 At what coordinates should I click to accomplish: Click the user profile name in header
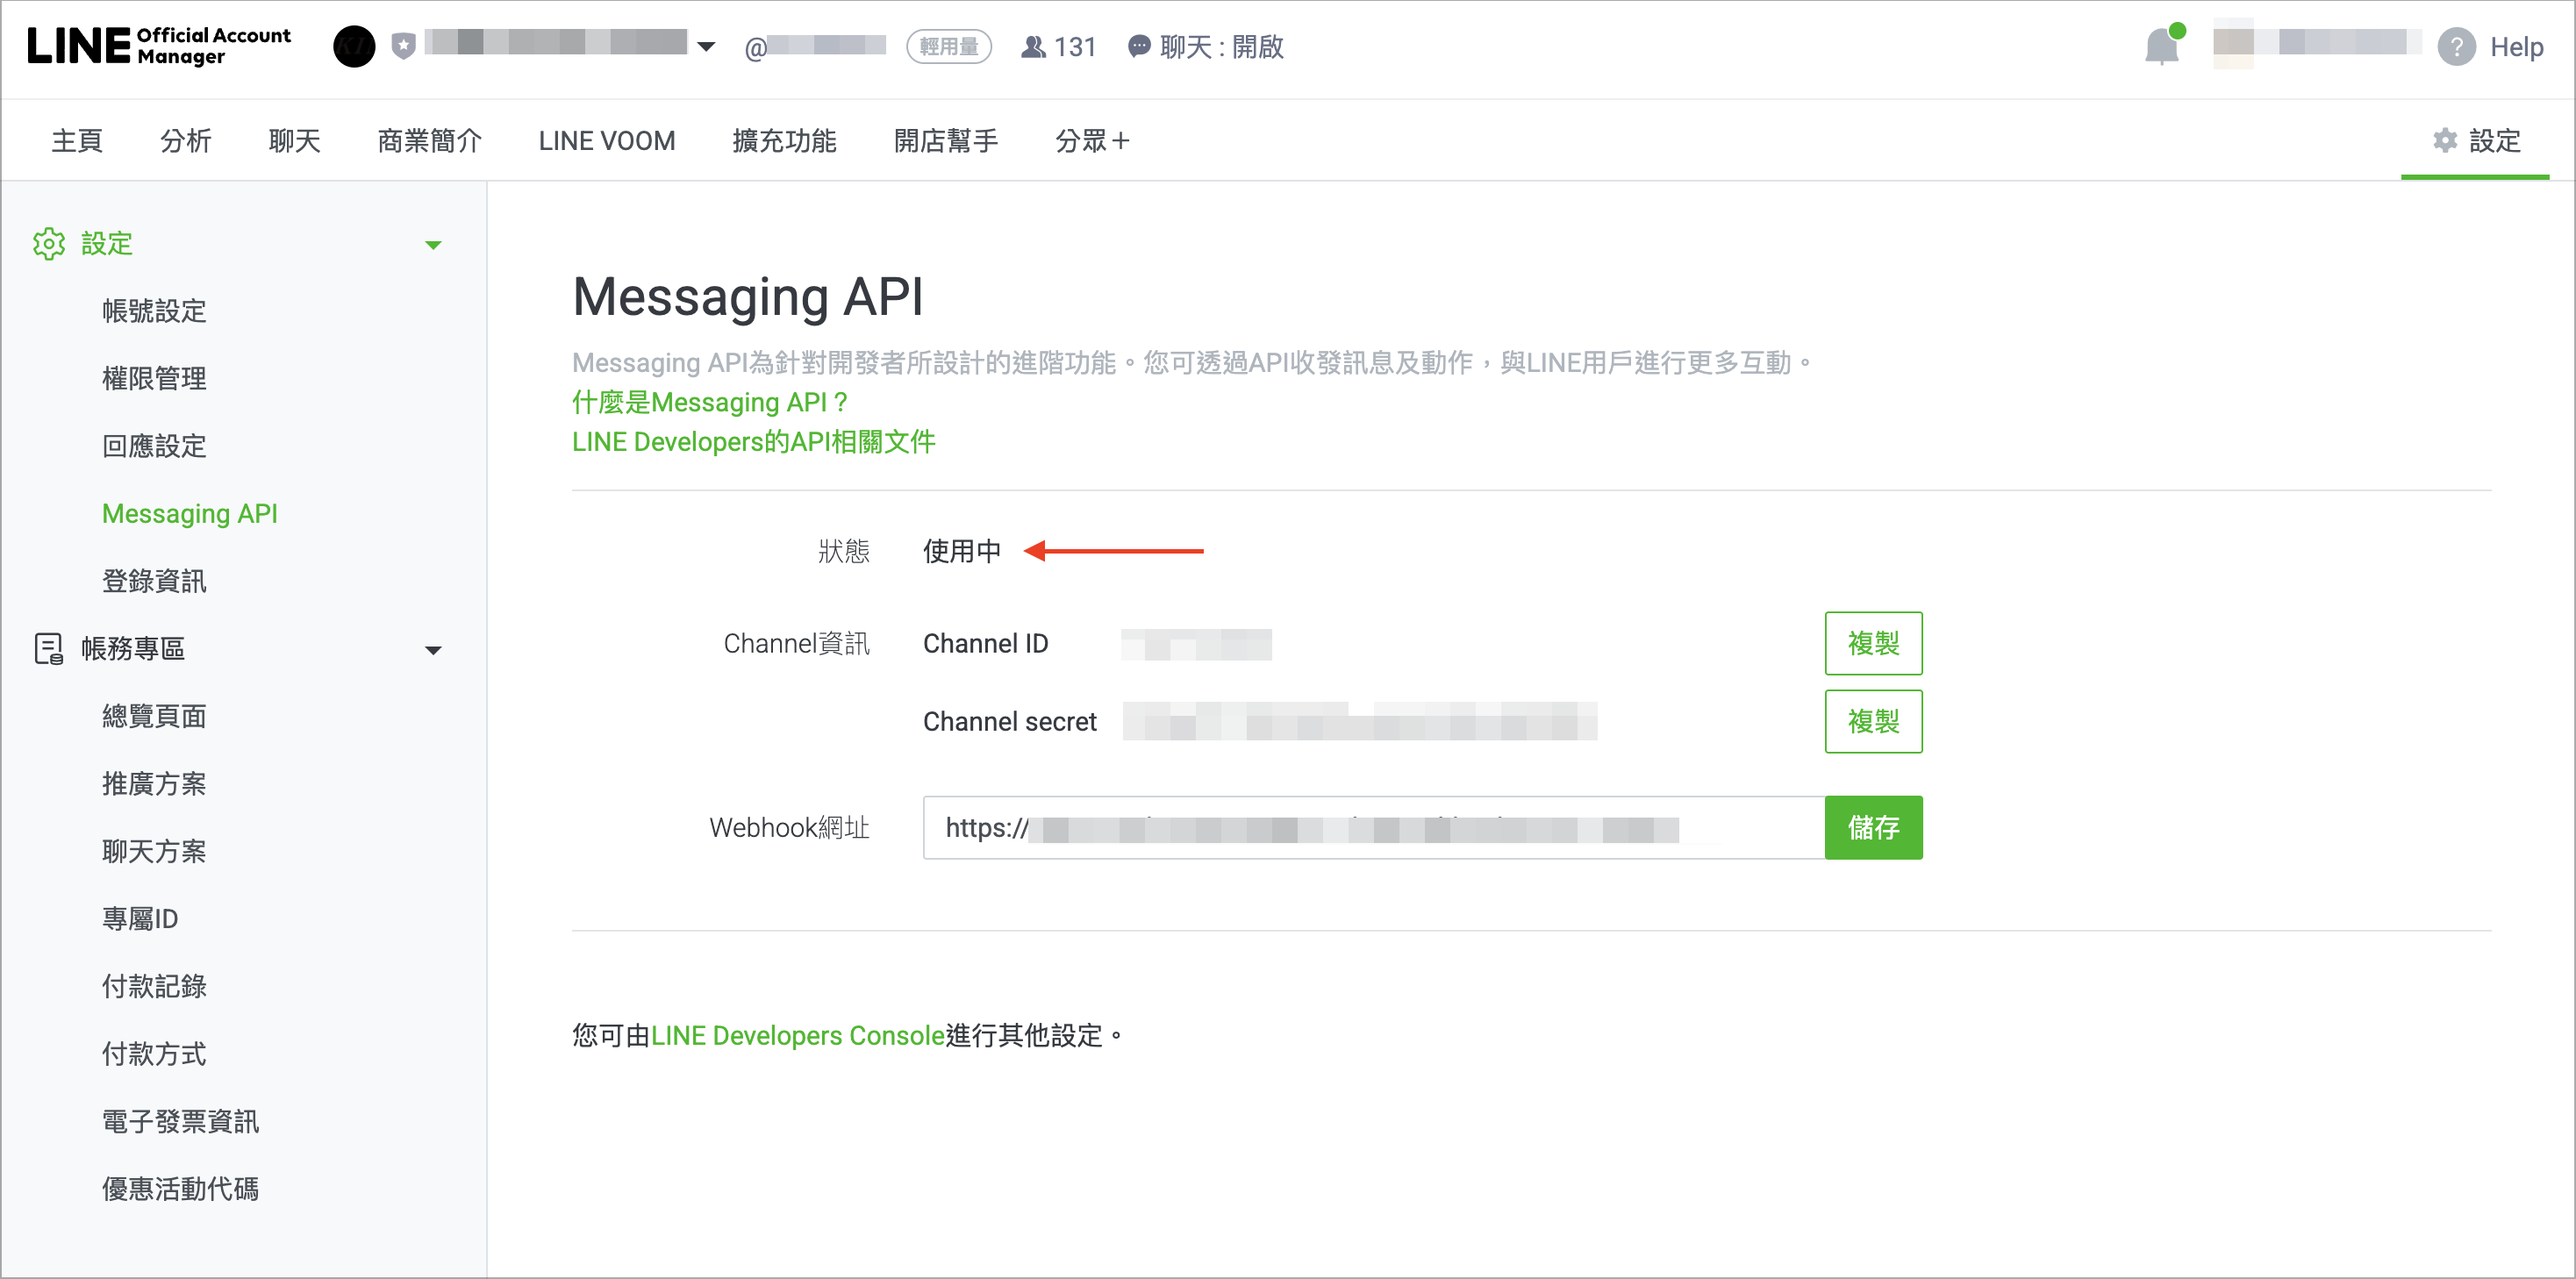coord(2315,44)
